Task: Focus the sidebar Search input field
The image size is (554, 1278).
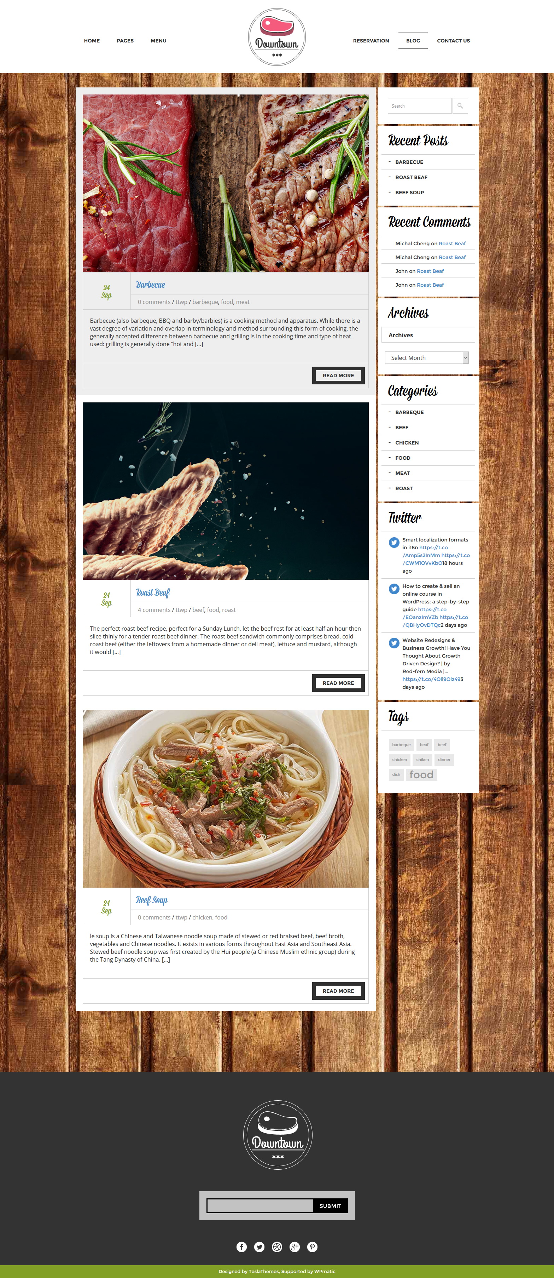Action: coord(420,106)
